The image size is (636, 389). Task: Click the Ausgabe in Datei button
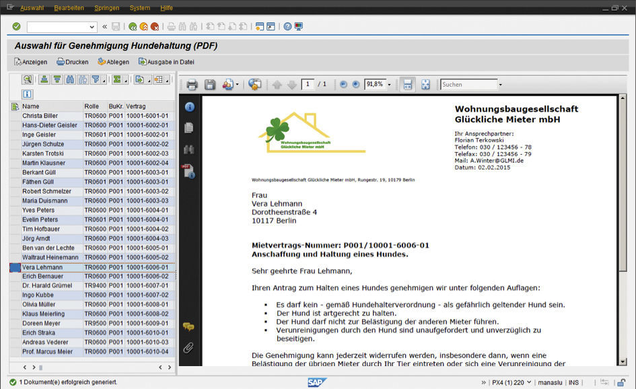pos(166,62)
